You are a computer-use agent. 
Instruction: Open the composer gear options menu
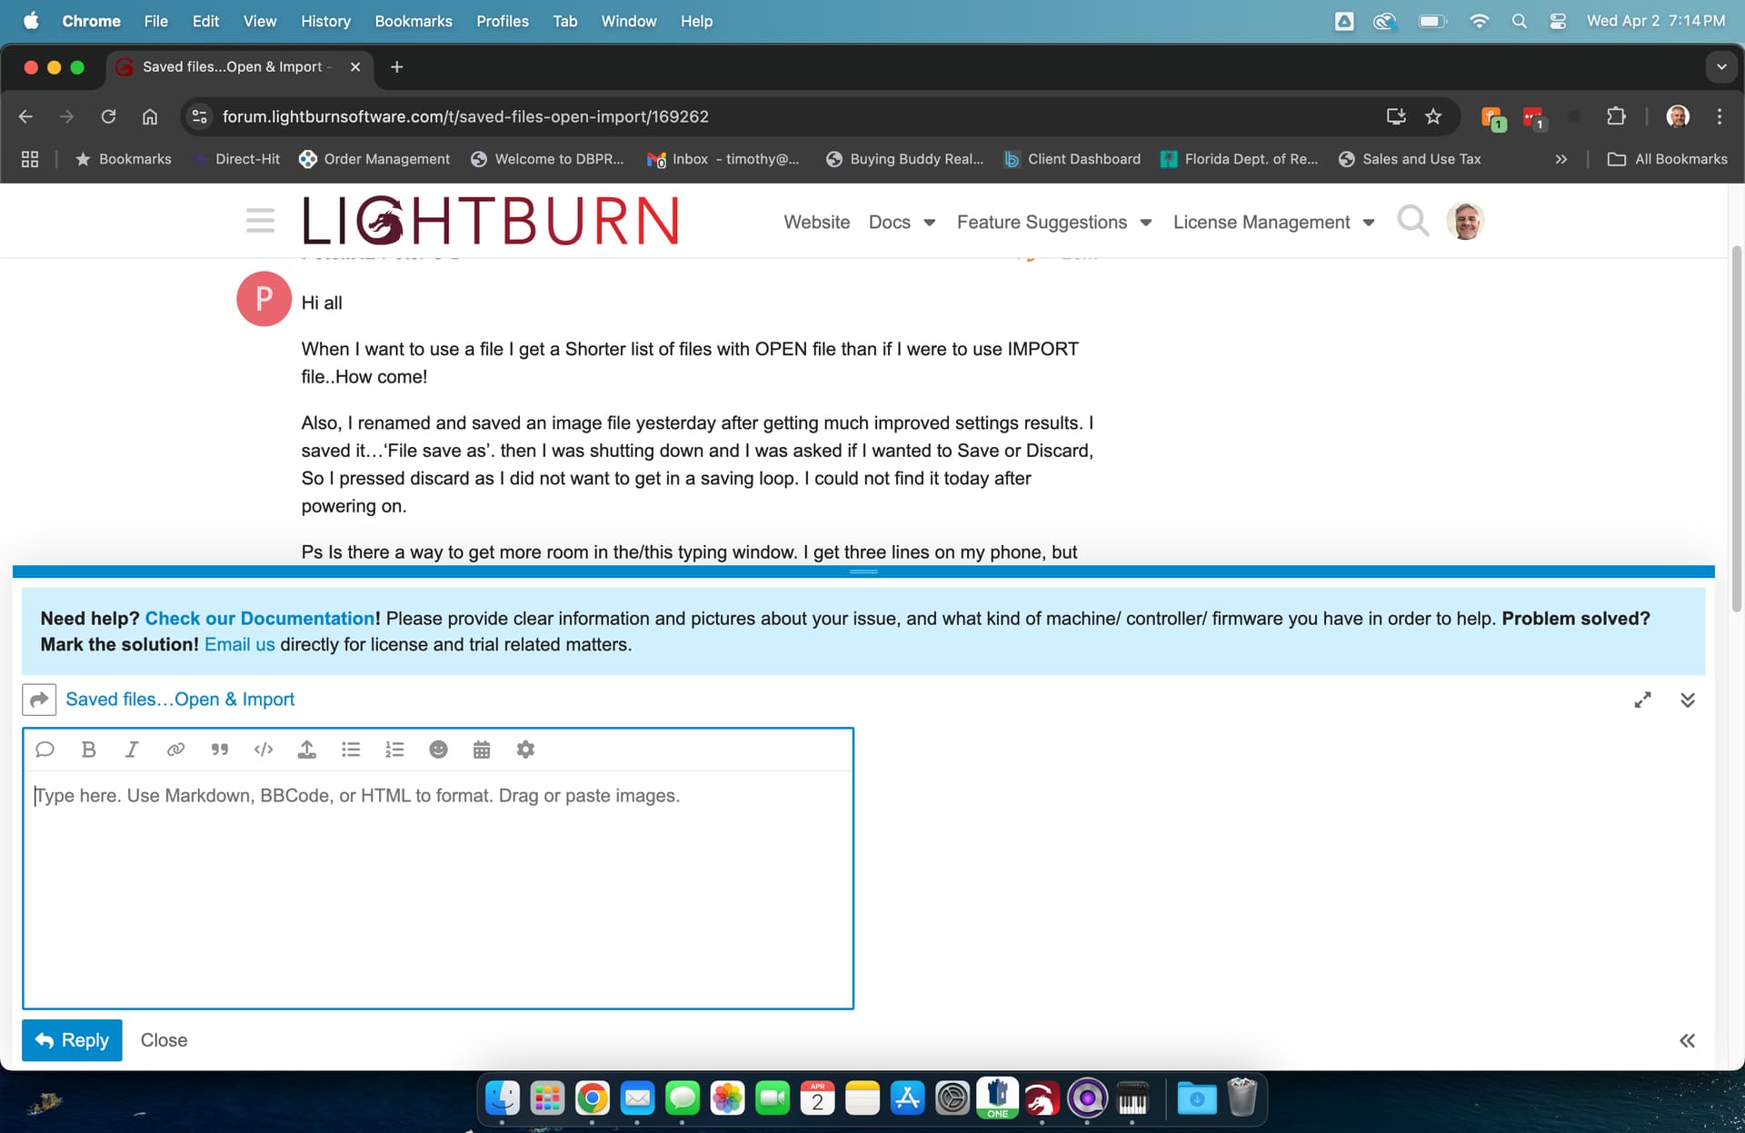[x=525, y=750]
